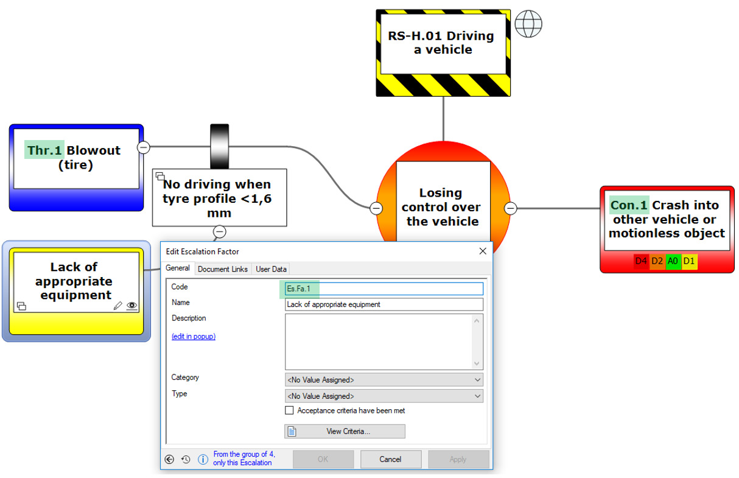Click the back arrow icon in dialog footer
This screenshot has height=478, width=739.
pos(169,460)
